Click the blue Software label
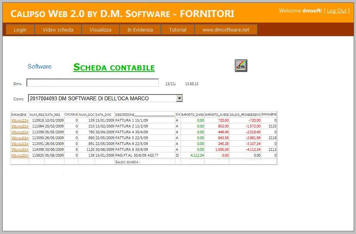The height and width of the screenshot is (234, 356). (40, 66)
